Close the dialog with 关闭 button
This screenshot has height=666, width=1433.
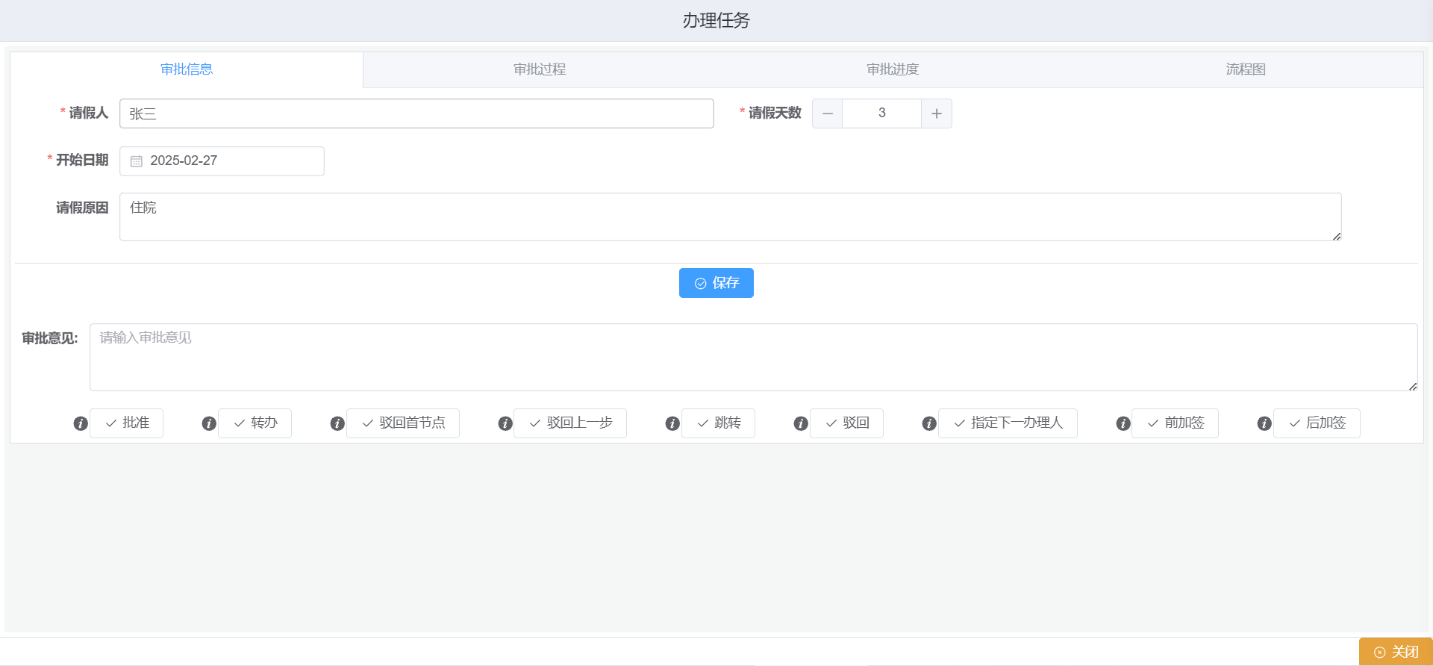click(1396, 652)
